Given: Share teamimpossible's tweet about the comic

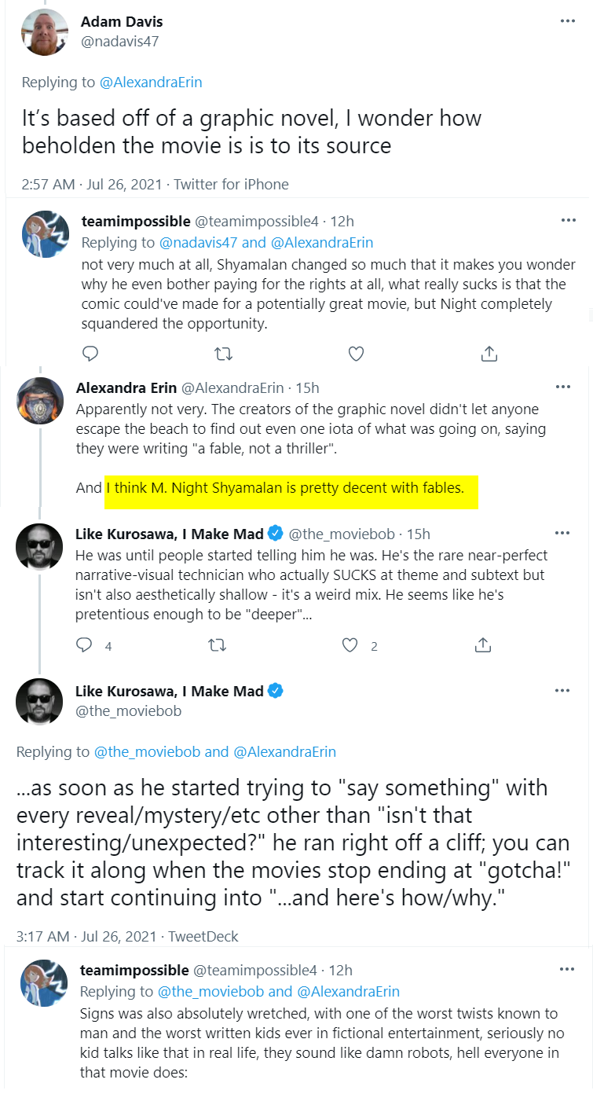Looking at the screenshot, I should click(x=489, y=354).
